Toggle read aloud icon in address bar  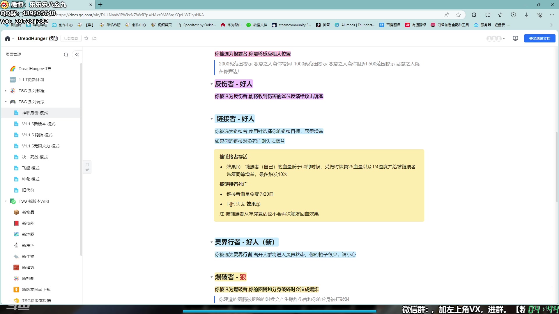pos(447,15)
